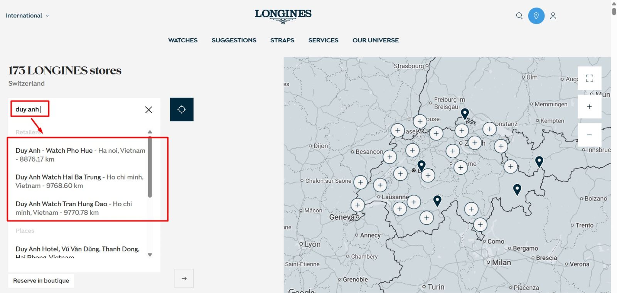Click the Longines logo
This screenshot has width=617, height=293.
[x=283, y=16]
